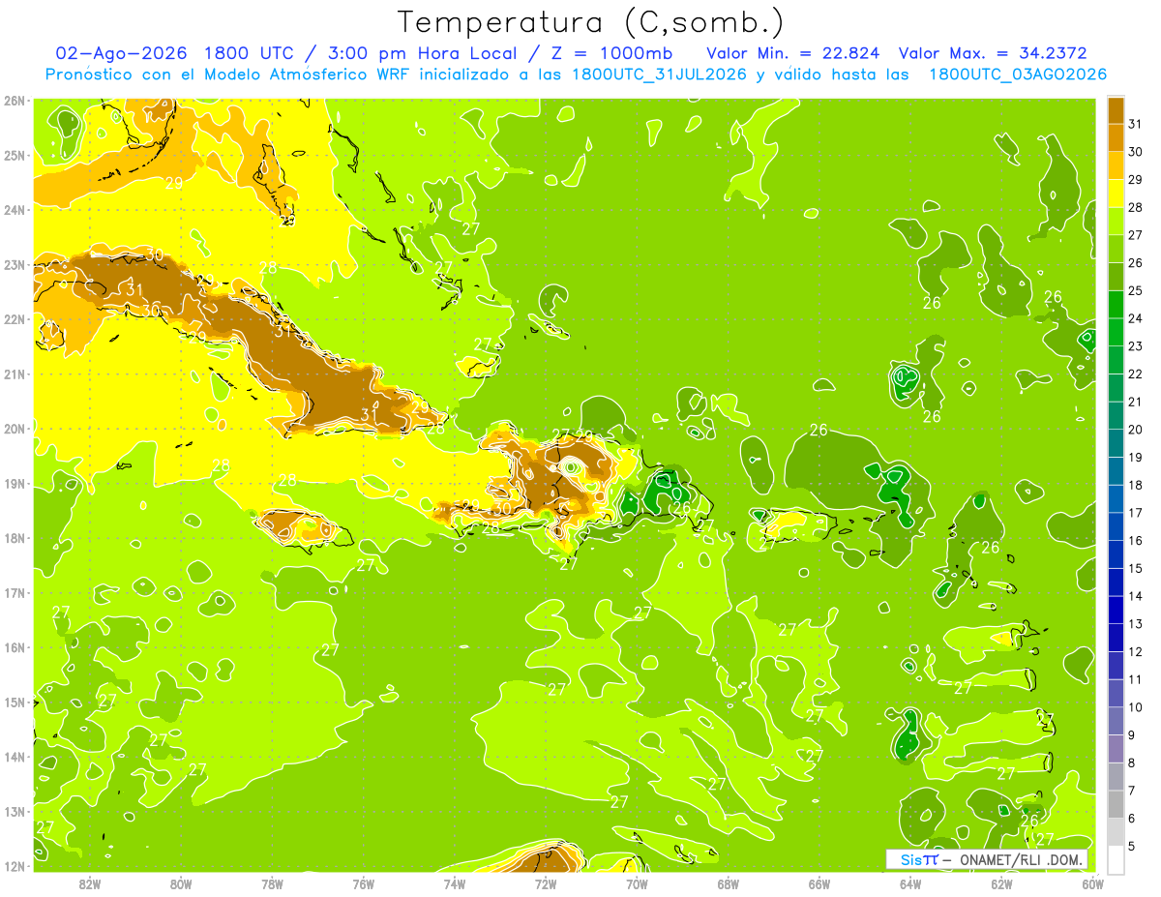1161x897 pixels.
Task: Click the 25N latitude axis label
Action: pos(14,155)
